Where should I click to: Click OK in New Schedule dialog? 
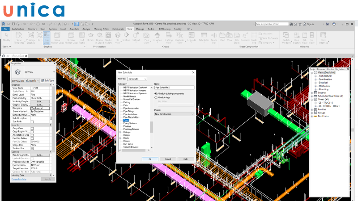point(150,159)
